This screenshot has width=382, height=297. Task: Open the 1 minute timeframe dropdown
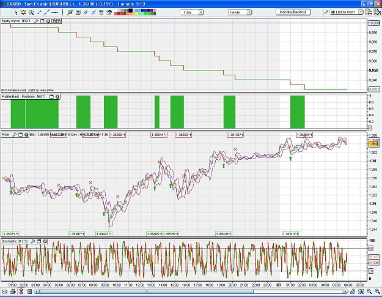coord(239,12)
